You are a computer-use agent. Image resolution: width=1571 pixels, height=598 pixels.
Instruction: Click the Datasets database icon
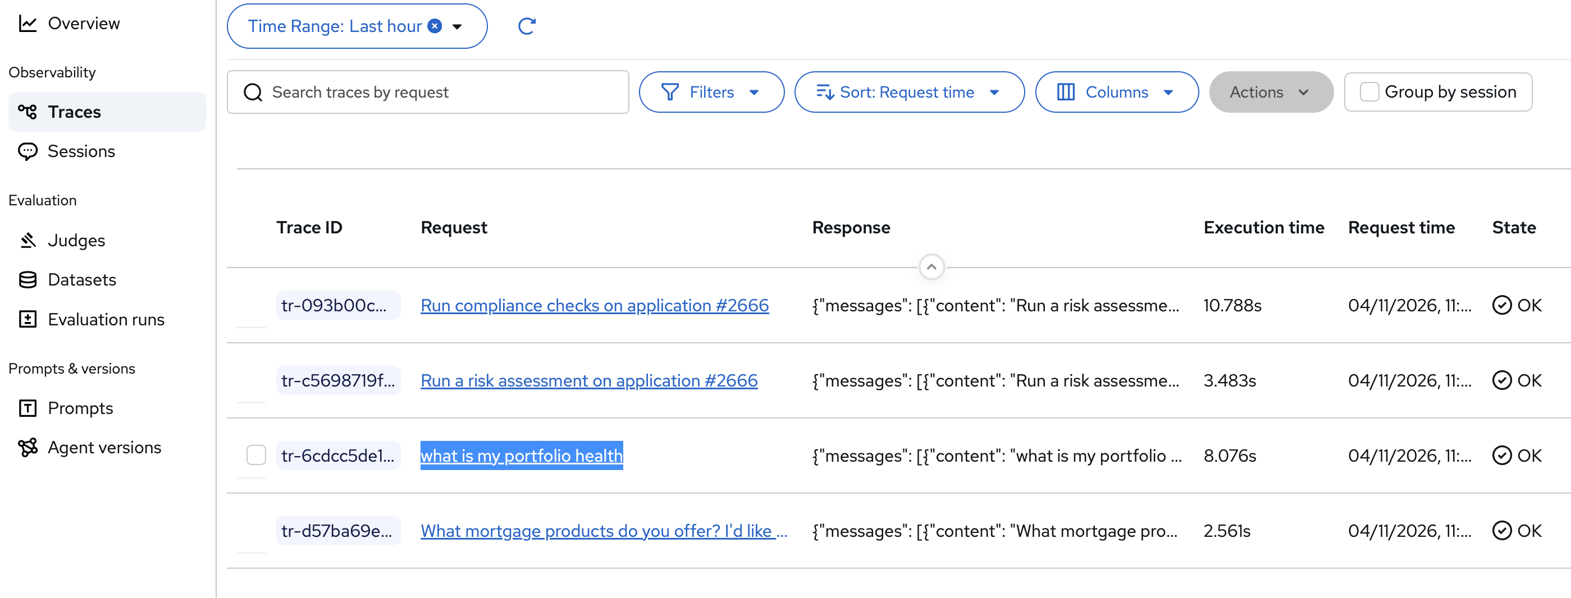[x=28, y=280]
